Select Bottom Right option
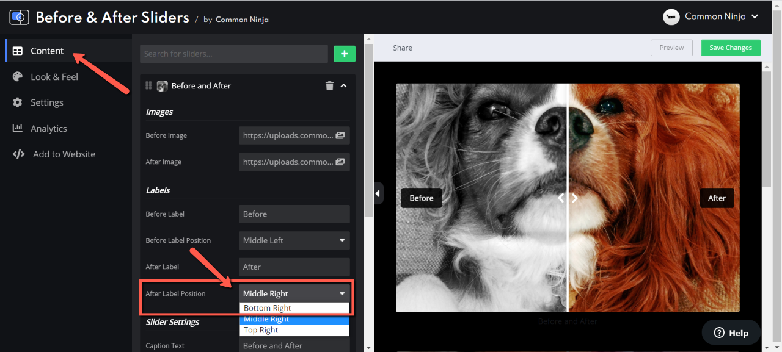This screenshot has width=782, height=352. (294, 308)
